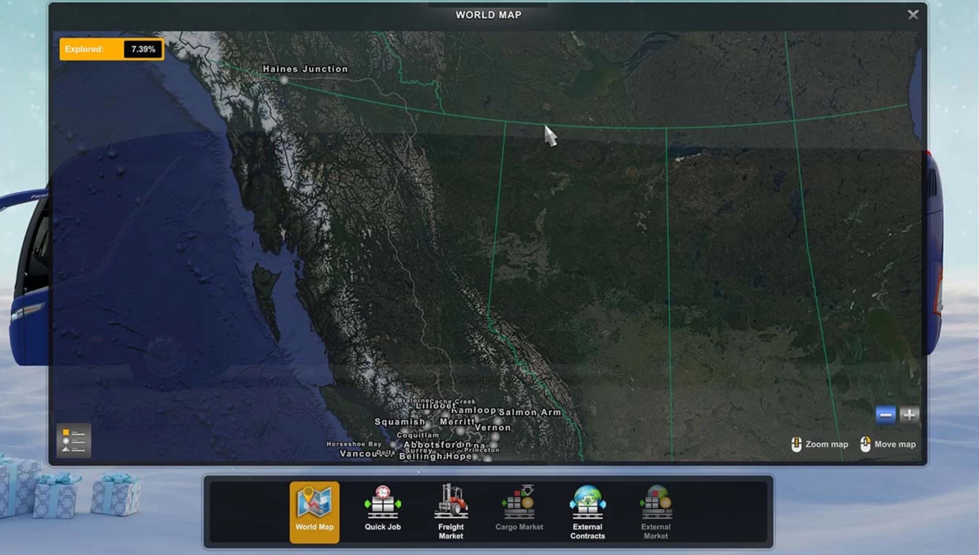This screenshot has height=555, width=979.
Task: Click the Coquitlam city label
Action: (418, 435)
